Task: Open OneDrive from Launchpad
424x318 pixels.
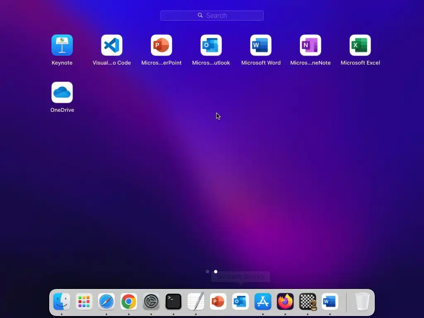Action: 62,92
